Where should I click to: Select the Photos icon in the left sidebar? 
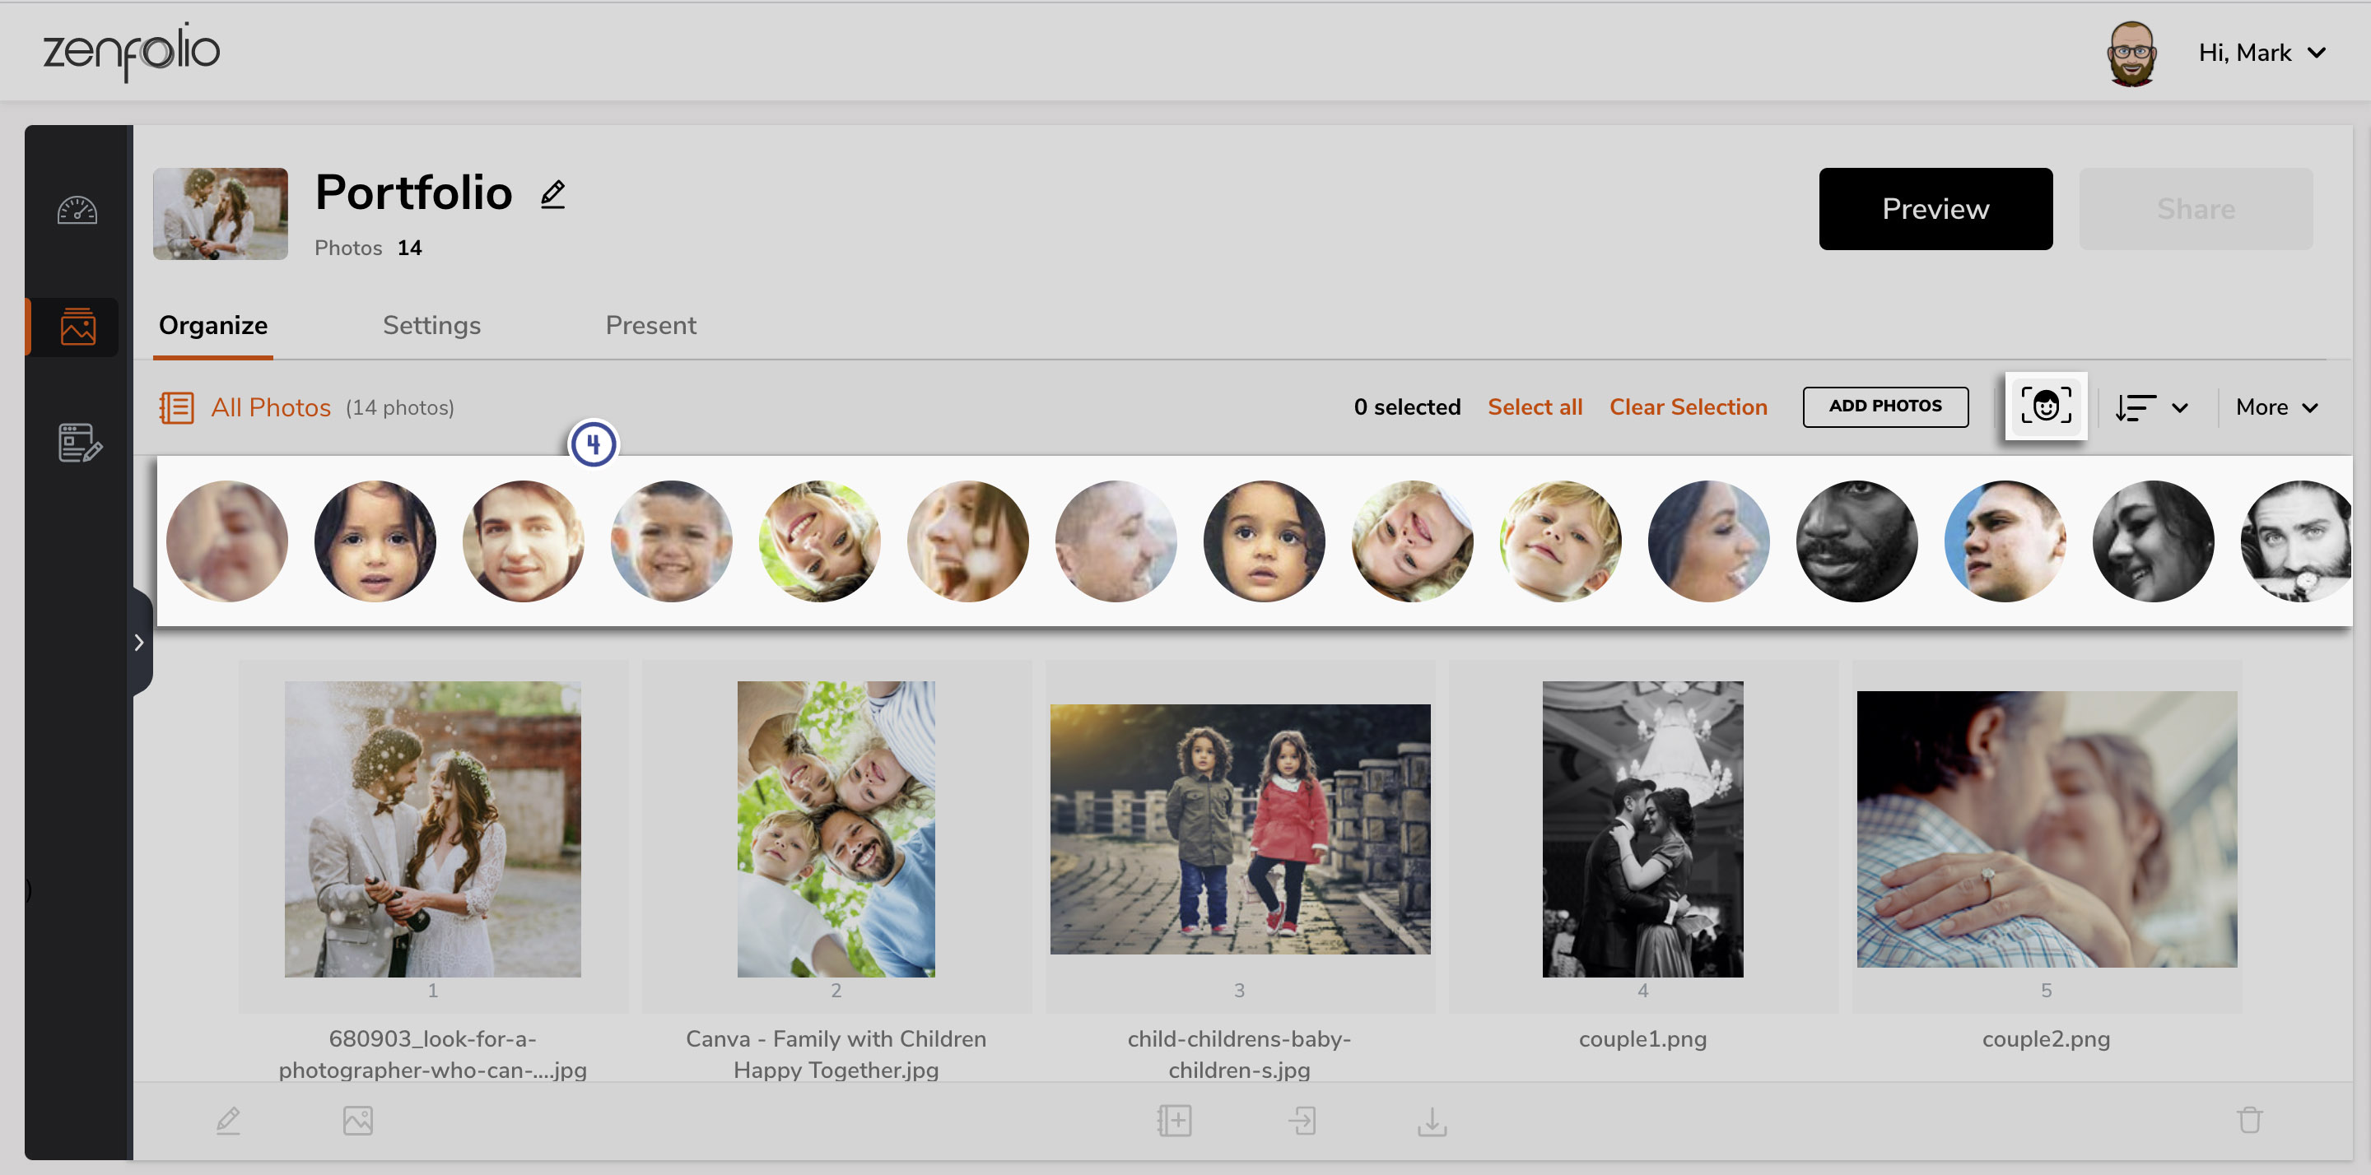point(77,327)
